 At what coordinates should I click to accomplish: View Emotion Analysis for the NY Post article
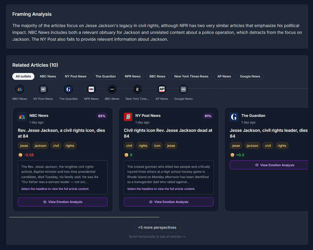coord(169,202)
